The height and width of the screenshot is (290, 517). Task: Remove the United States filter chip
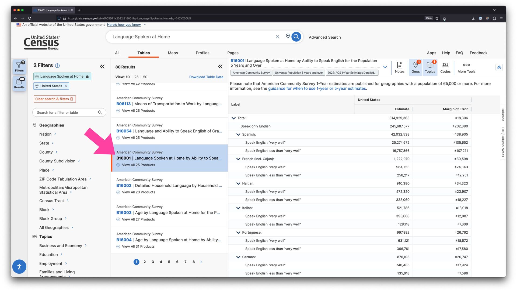(x=66, y=86)
